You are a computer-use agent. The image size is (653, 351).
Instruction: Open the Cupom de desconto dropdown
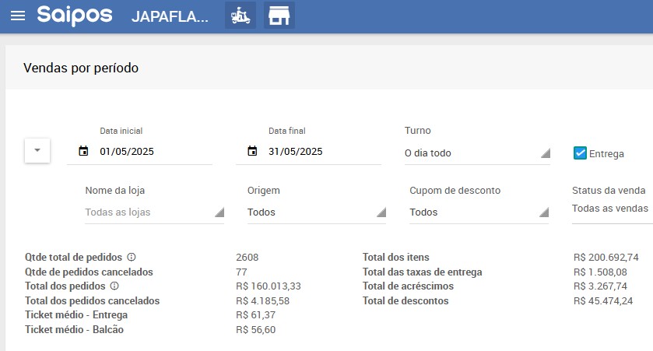(479, 212)
